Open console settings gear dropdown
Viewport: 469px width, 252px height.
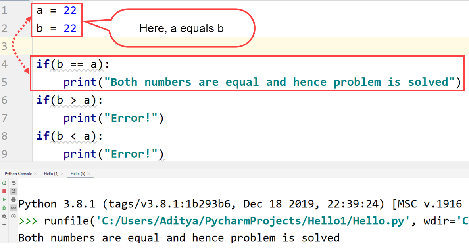[4, 216]
